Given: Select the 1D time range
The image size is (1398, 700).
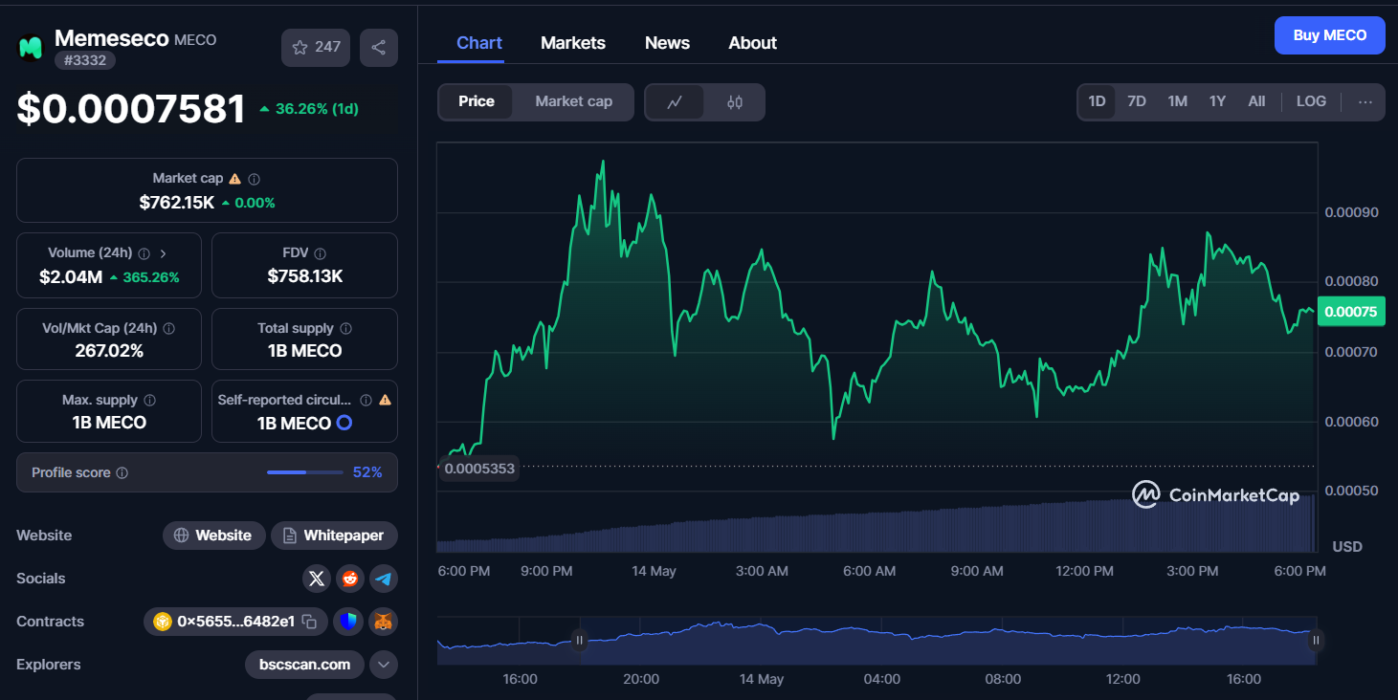Looking at the screenshot, I should pos(1097,101).
